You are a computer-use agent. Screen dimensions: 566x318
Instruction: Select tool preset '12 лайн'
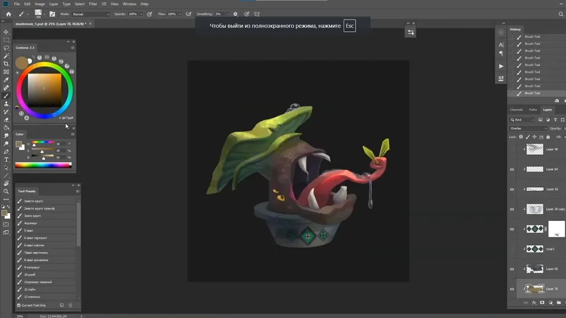[x=46, y=290]
